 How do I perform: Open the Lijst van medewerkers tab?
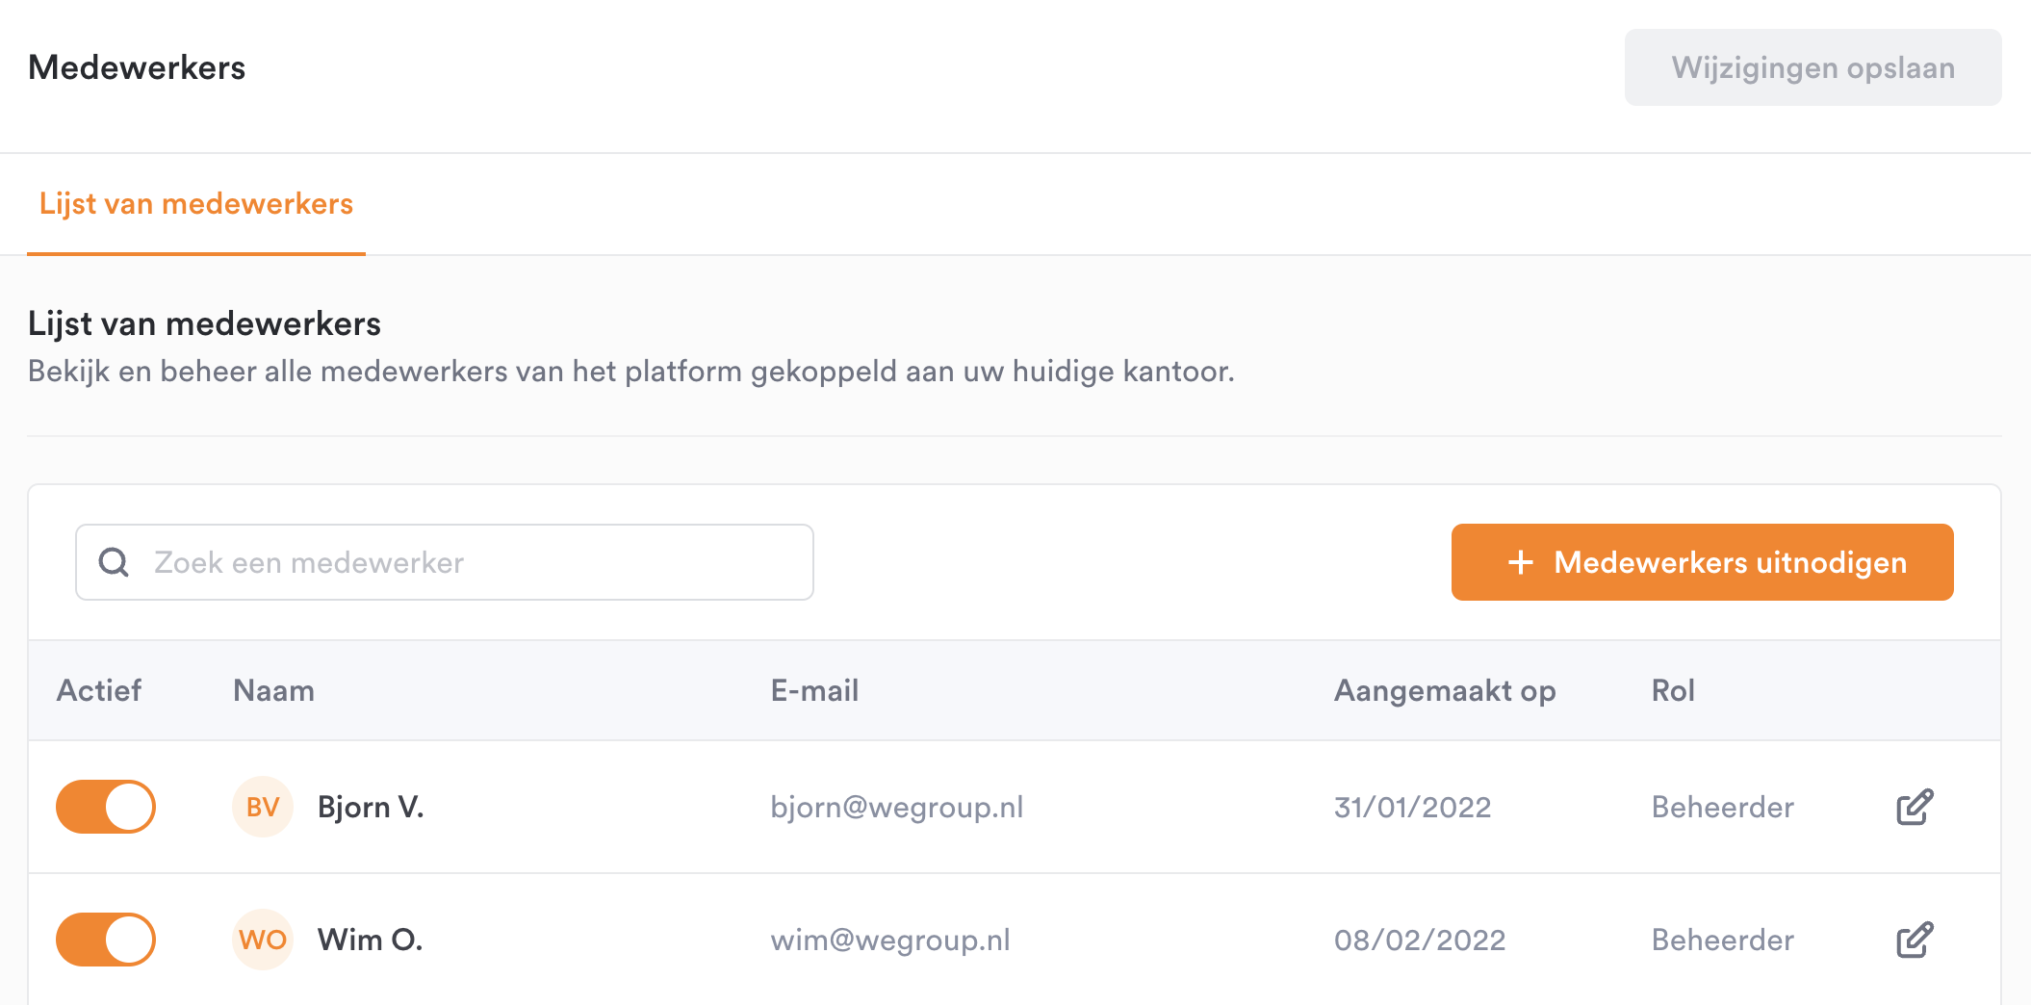click(x=196, y=204)
